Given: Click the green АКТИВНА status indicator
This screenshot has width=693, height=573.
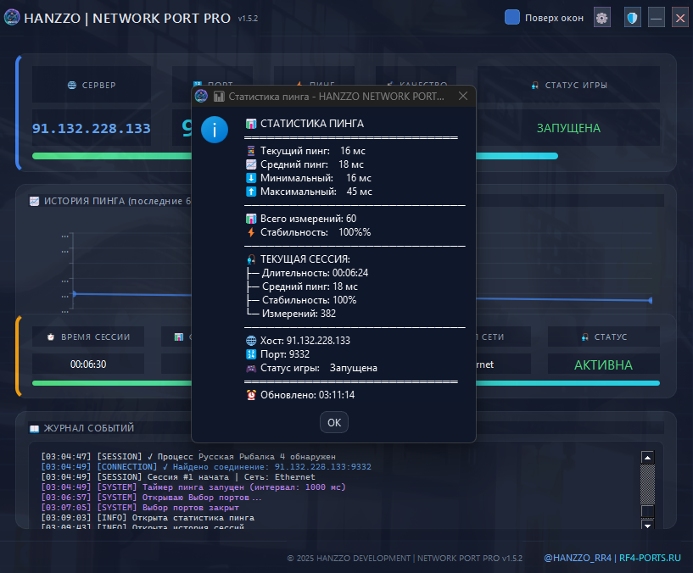Looking at the screenshot, I should [603, 365].
